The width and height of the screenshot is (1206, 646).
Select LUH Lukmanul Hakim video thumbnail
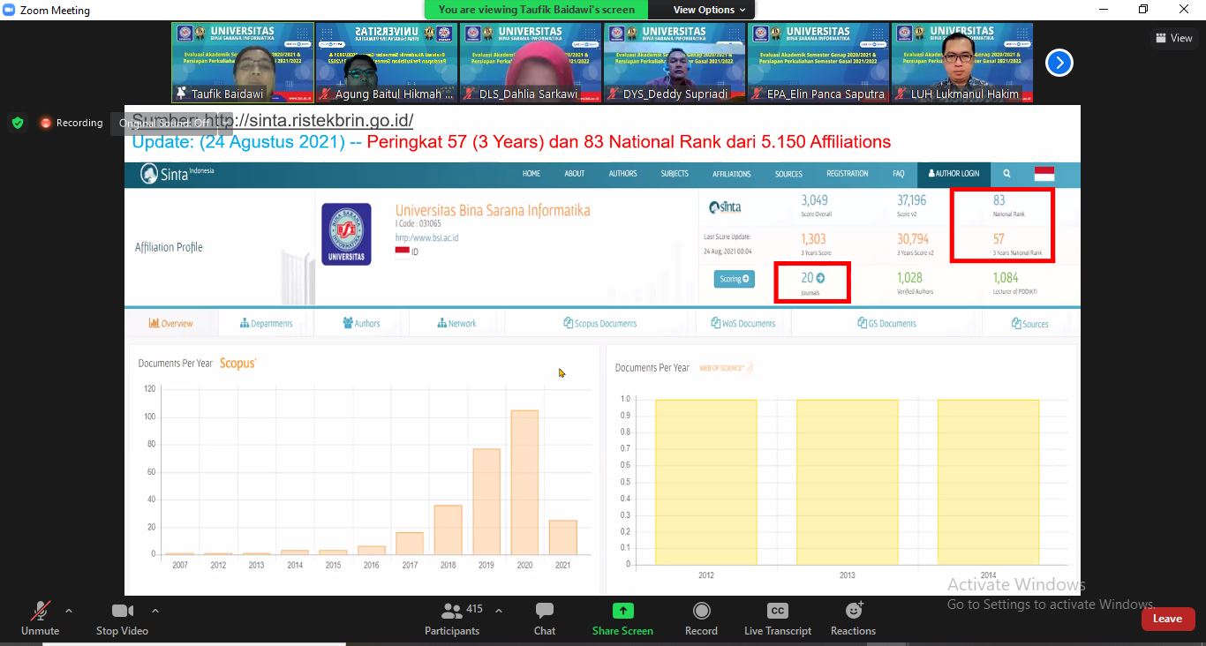coord(962,63)
